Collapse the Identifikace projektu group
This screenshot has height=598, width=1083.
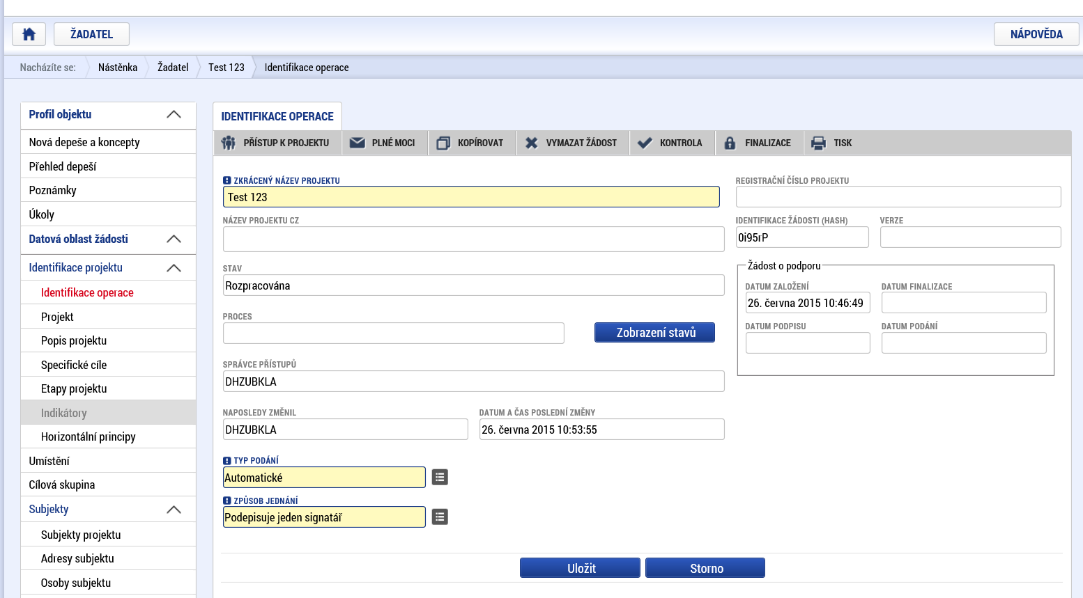point(174,268)
